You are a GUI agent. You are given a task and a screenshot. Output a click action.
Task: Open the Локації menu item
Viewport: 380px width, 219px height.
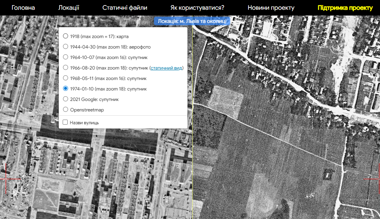click(x=68, y=8)
